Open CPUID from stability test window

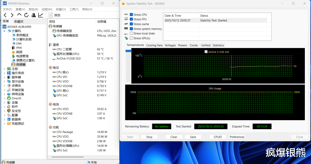pyautogui.click(x=218, y=137)
